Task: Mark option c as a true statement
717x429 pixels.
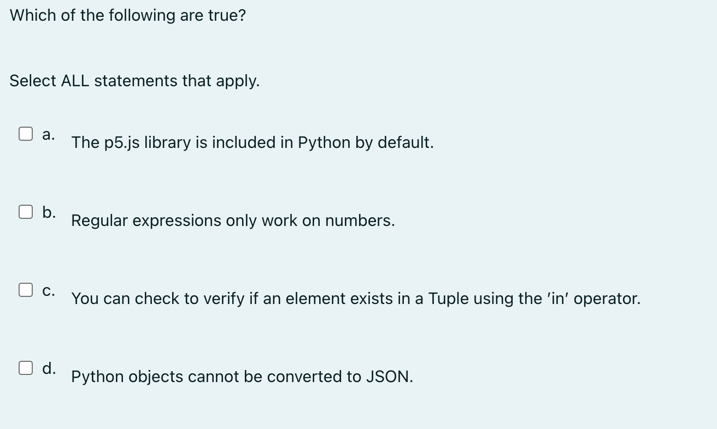Action: 26,289
